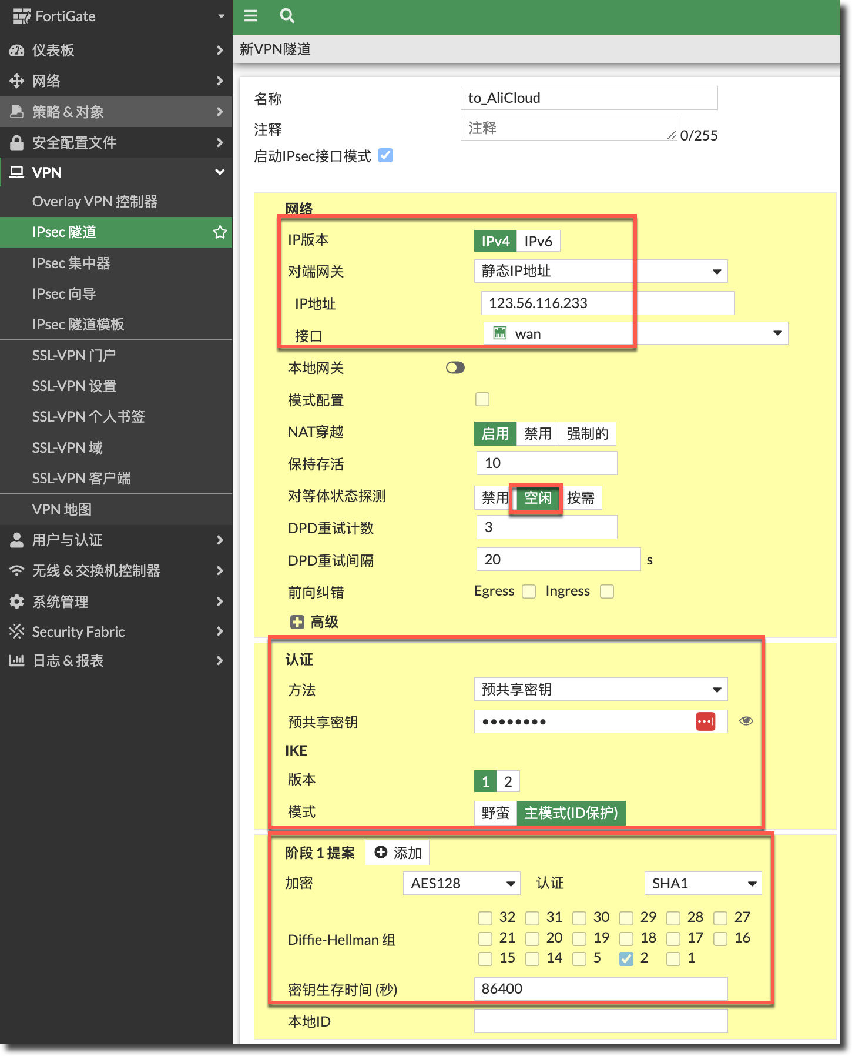The height and width of the screenshot is (1056, 852).
Task: Click the 系统管理 gear icon
Action: point(16,601)
